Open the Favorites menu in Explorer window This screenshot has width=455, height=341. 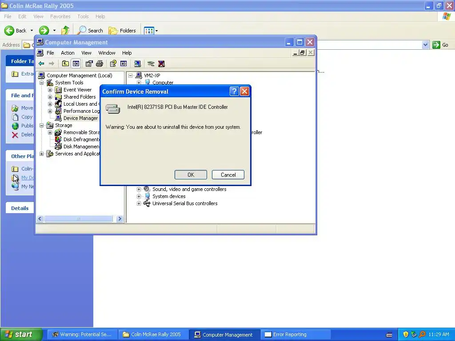pos(60,16)
